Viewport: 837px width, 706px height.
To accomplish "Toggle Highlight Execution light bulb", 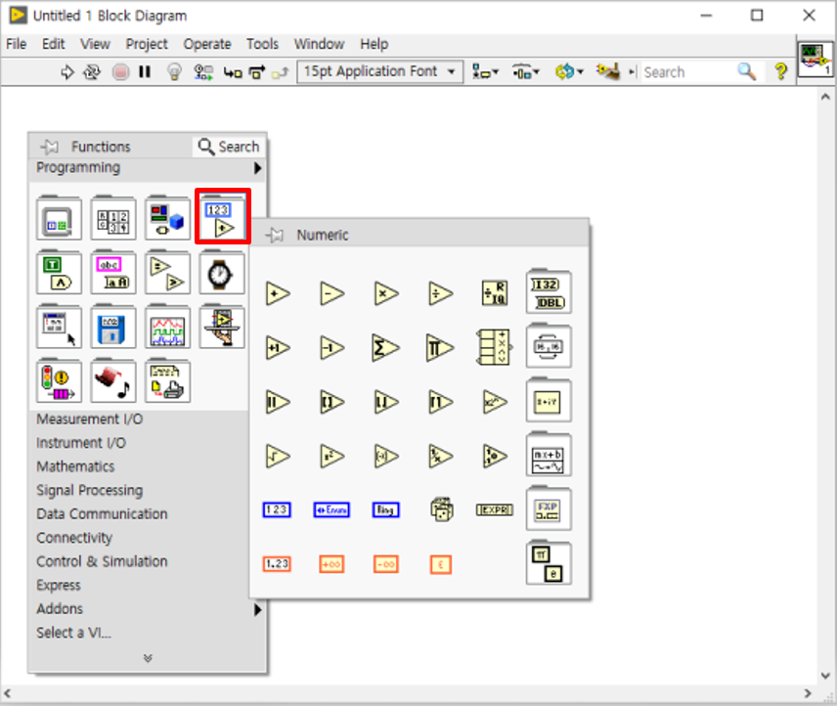I will (175, 71).
